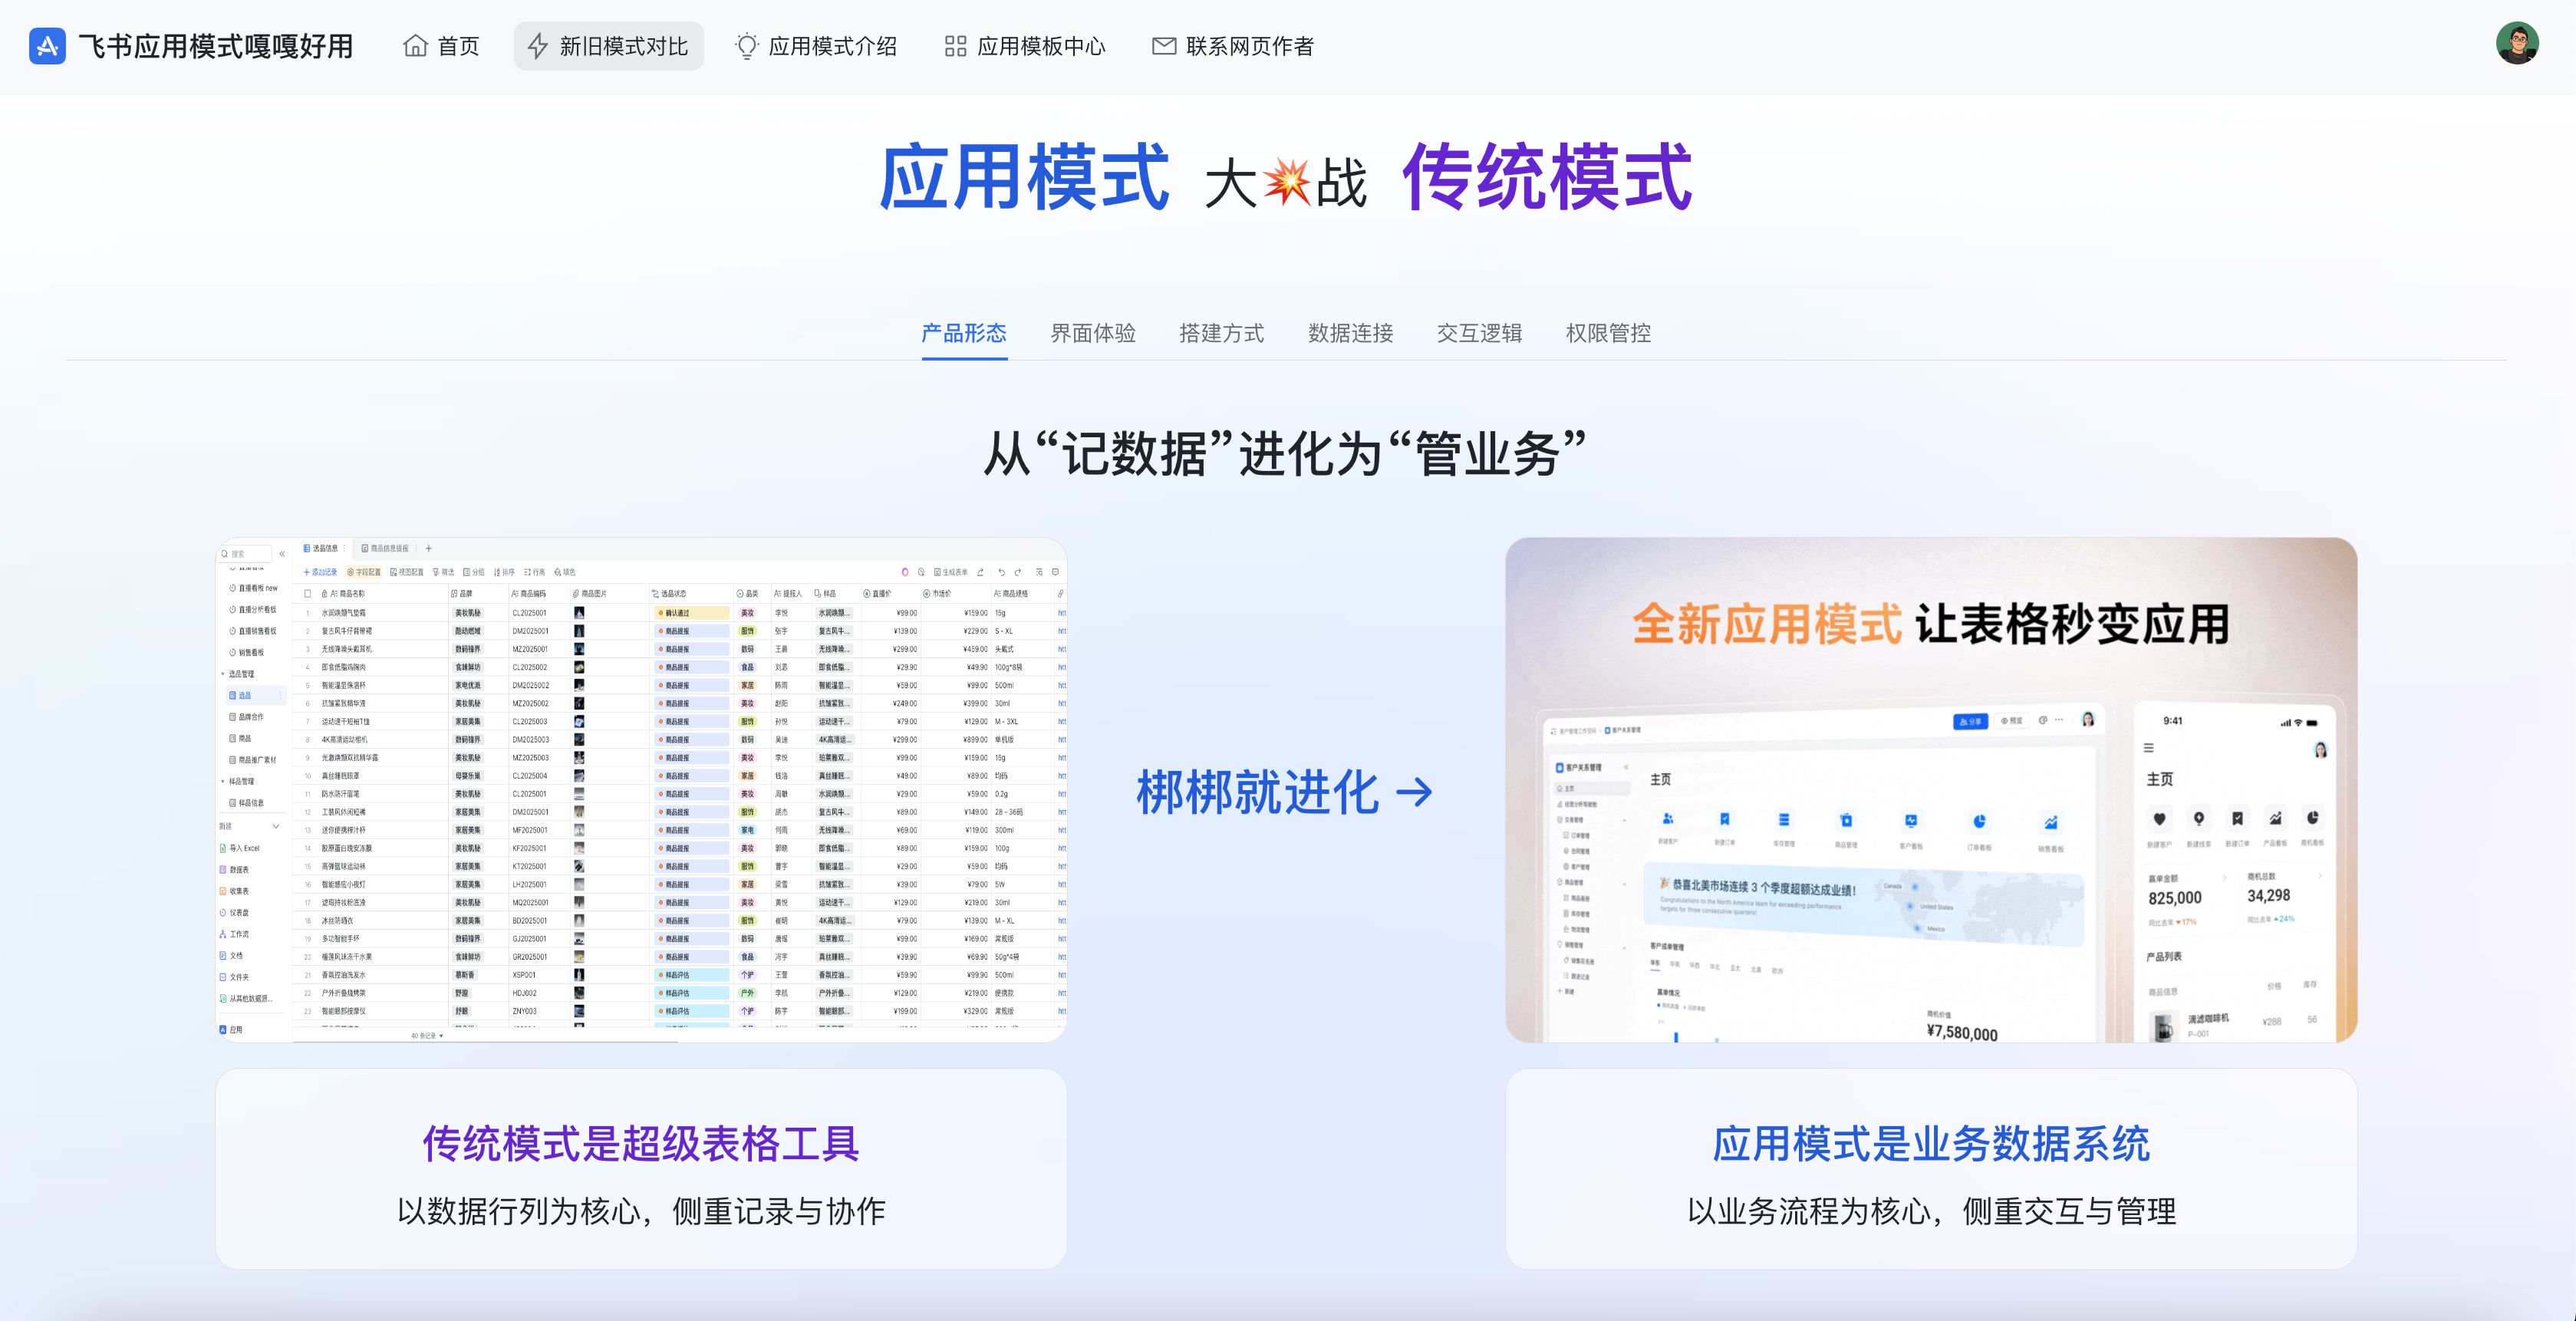Click the lightning bolt icon for 新旧模式对比

click(538, 46)
